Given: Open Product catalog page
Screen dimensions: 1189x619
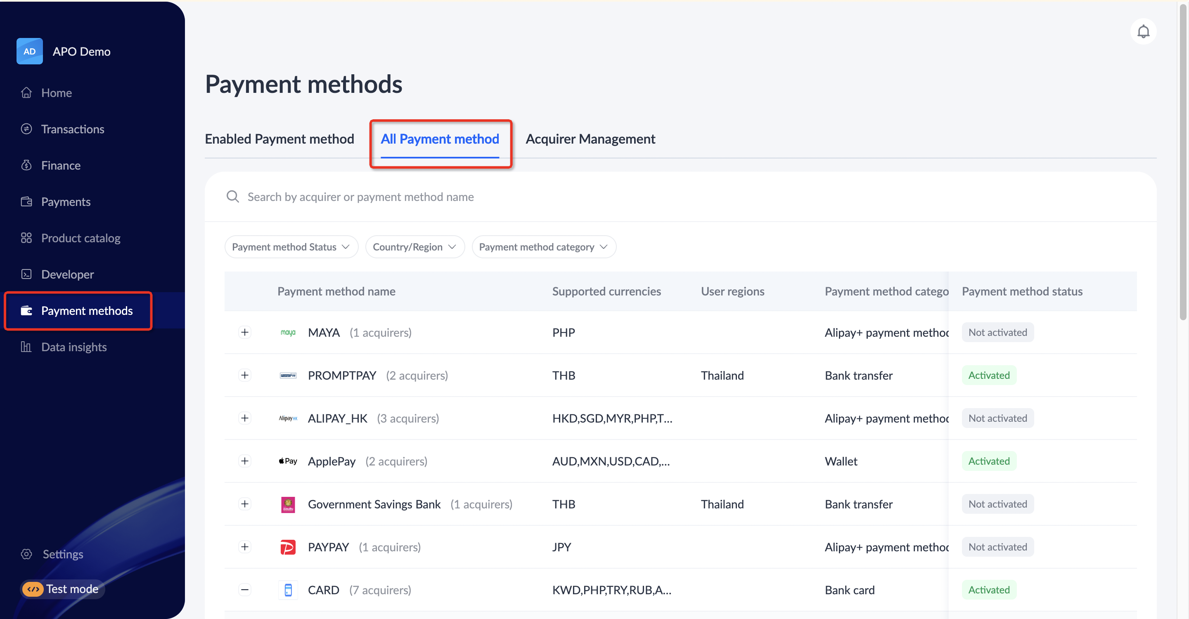Looking at the screenshot, I should 81,238.
